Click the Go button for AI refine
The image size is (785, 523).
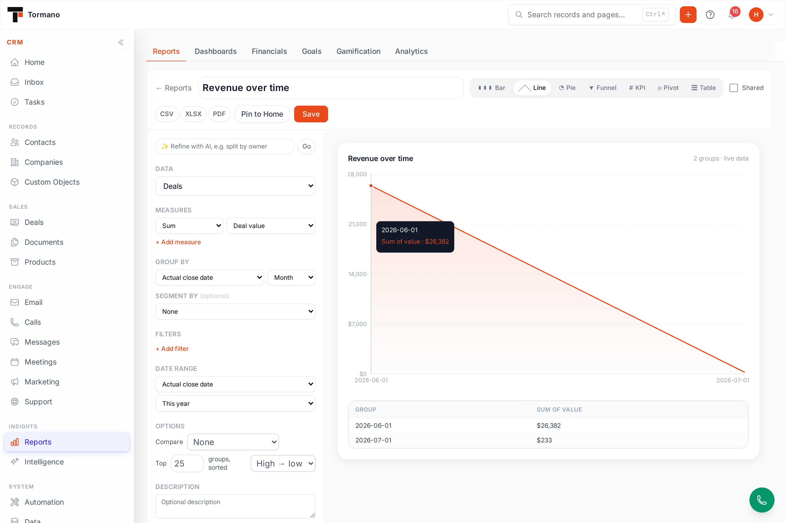pyautogui.click(x=307, y=146)
